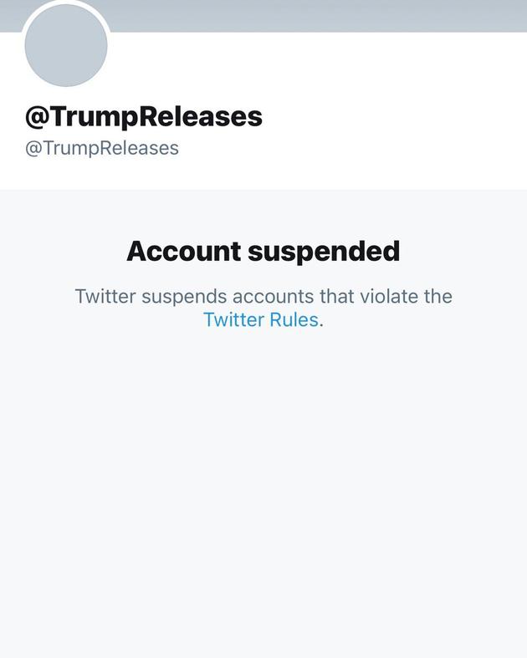Click empty gray area below the suspension notice
This screenshot has width=527, height=658.
[x=263, y=502]
